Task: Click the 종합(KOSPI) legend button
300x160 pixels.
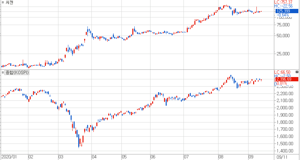Action: 17,72
